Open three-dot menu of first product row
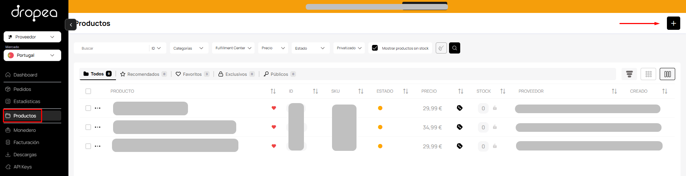 (98, 108)
